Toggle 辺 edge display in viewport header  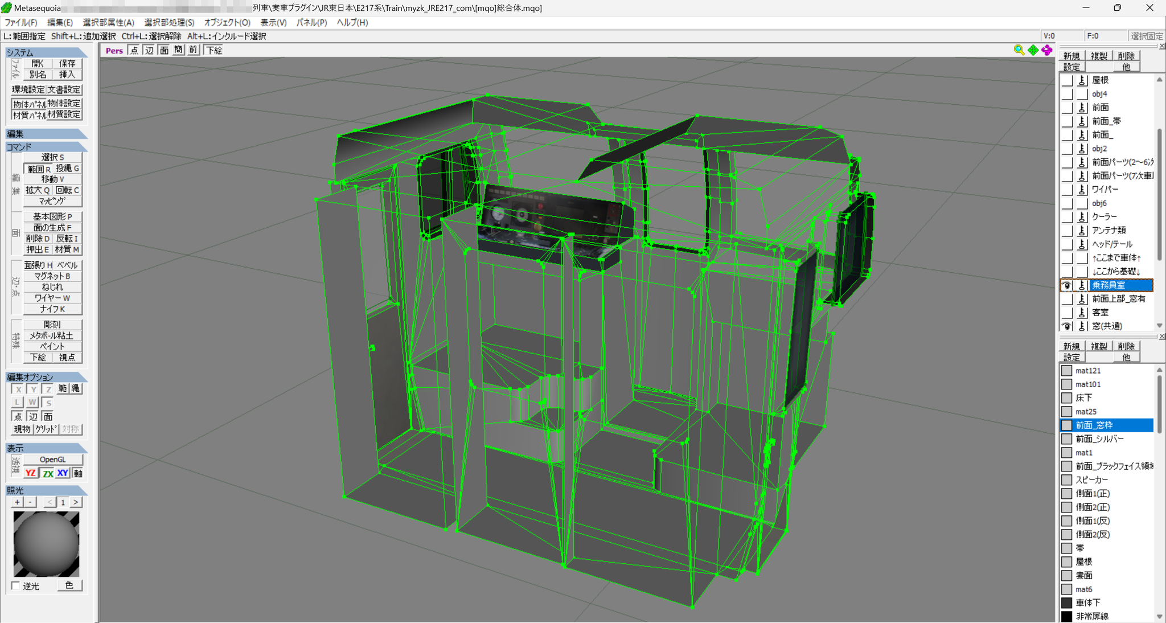coord(149,50)
